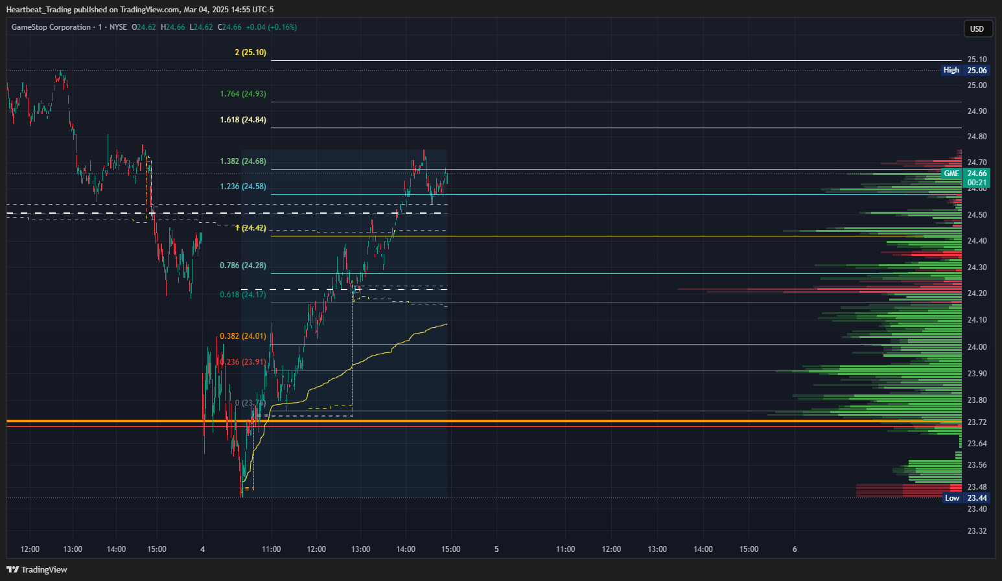Viewport: 1002px width, 581px height.
Task: Select the 1.236 (24.58) Fibonacci label
Action: click(243, 187)
